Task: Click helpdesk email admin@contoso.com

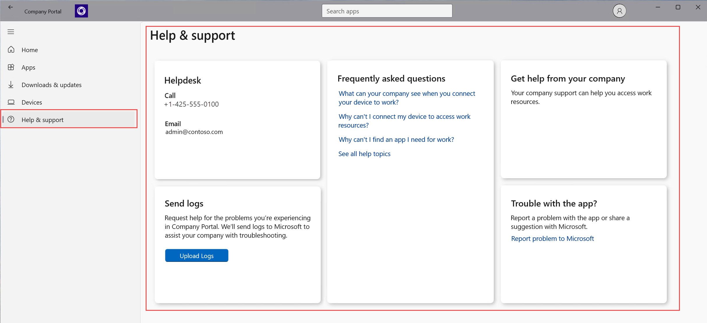Action: click(x=194, y=132)
